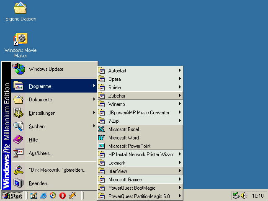Image resolution: width=268 pixels, height=201 pixels.
Task: Expand PowerQuest BootMagic submenu arrow
Action: pyautogui.click(x=180, y=188)
